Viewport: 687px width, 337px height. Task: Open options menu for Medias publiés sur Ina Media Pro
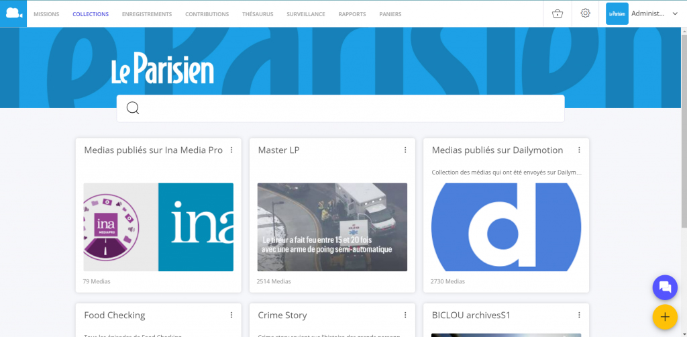(231, 150)
